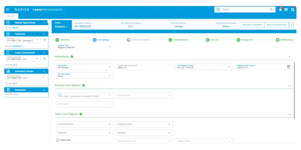Open the CPI (Lease) dropdown

pyautogui.click(x=84, y=67)
